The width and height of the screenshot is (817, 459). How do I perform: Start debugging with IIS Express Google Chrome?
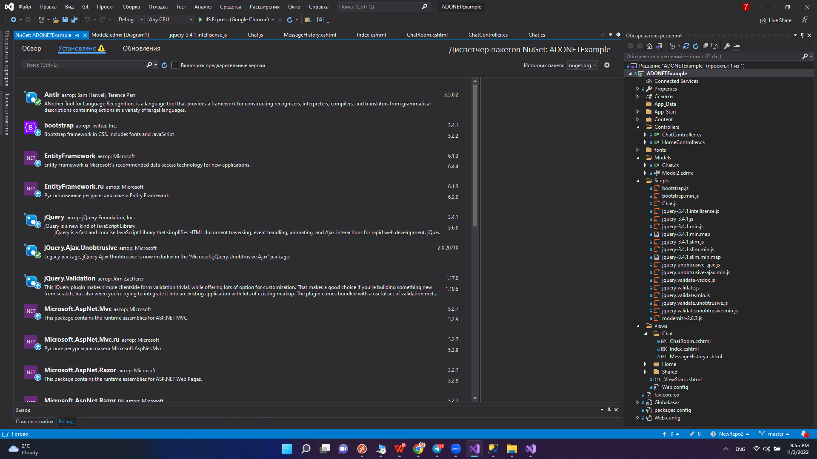(200, 20)
